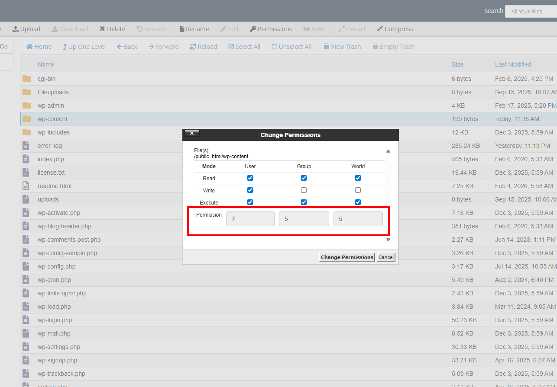Cancel the Change Permissions dialog

pos(386,257)
